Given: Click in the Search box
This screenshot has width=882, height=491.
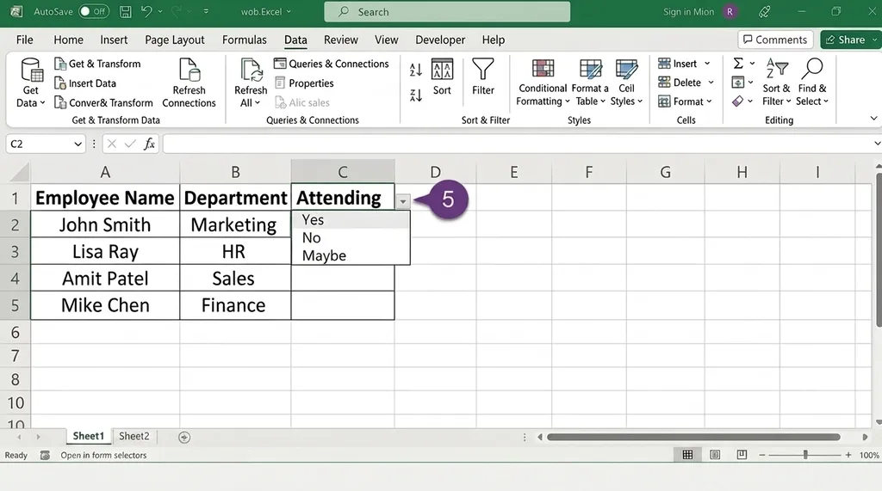Looking at the screenshot, I should [x=447, y=12].
